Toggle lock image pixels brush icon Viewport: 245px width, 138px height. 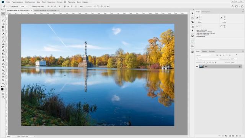207,62
